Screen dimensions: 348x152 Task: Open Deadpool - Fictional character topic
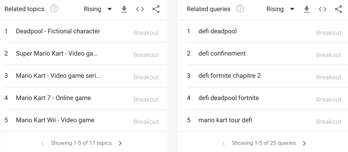coord(84,31)
